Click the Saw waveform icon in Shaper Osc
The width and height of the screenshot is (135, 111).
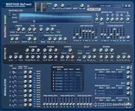click(107, 15)
